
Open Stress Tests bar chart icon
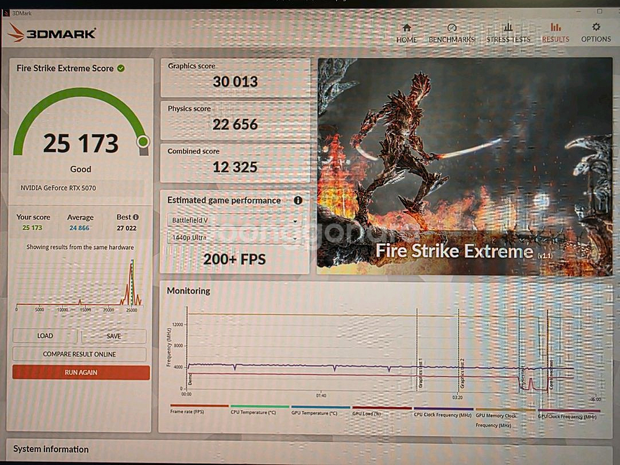pos(508,28)
